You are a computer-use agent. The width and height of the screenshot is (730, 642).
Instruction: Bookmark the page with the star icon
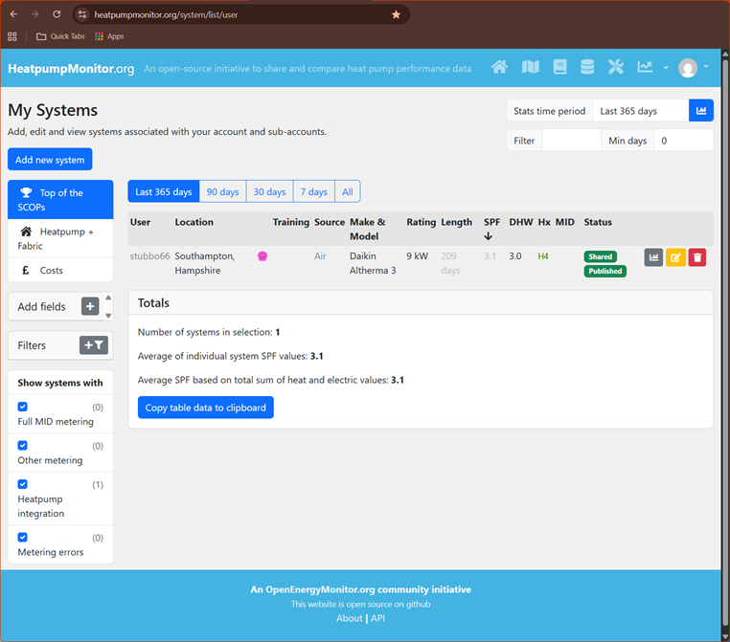(x=397, y=14)
